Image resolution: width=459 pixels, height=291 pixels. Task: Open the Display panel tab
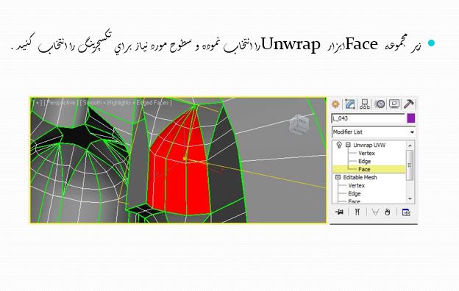click(394, 104)
